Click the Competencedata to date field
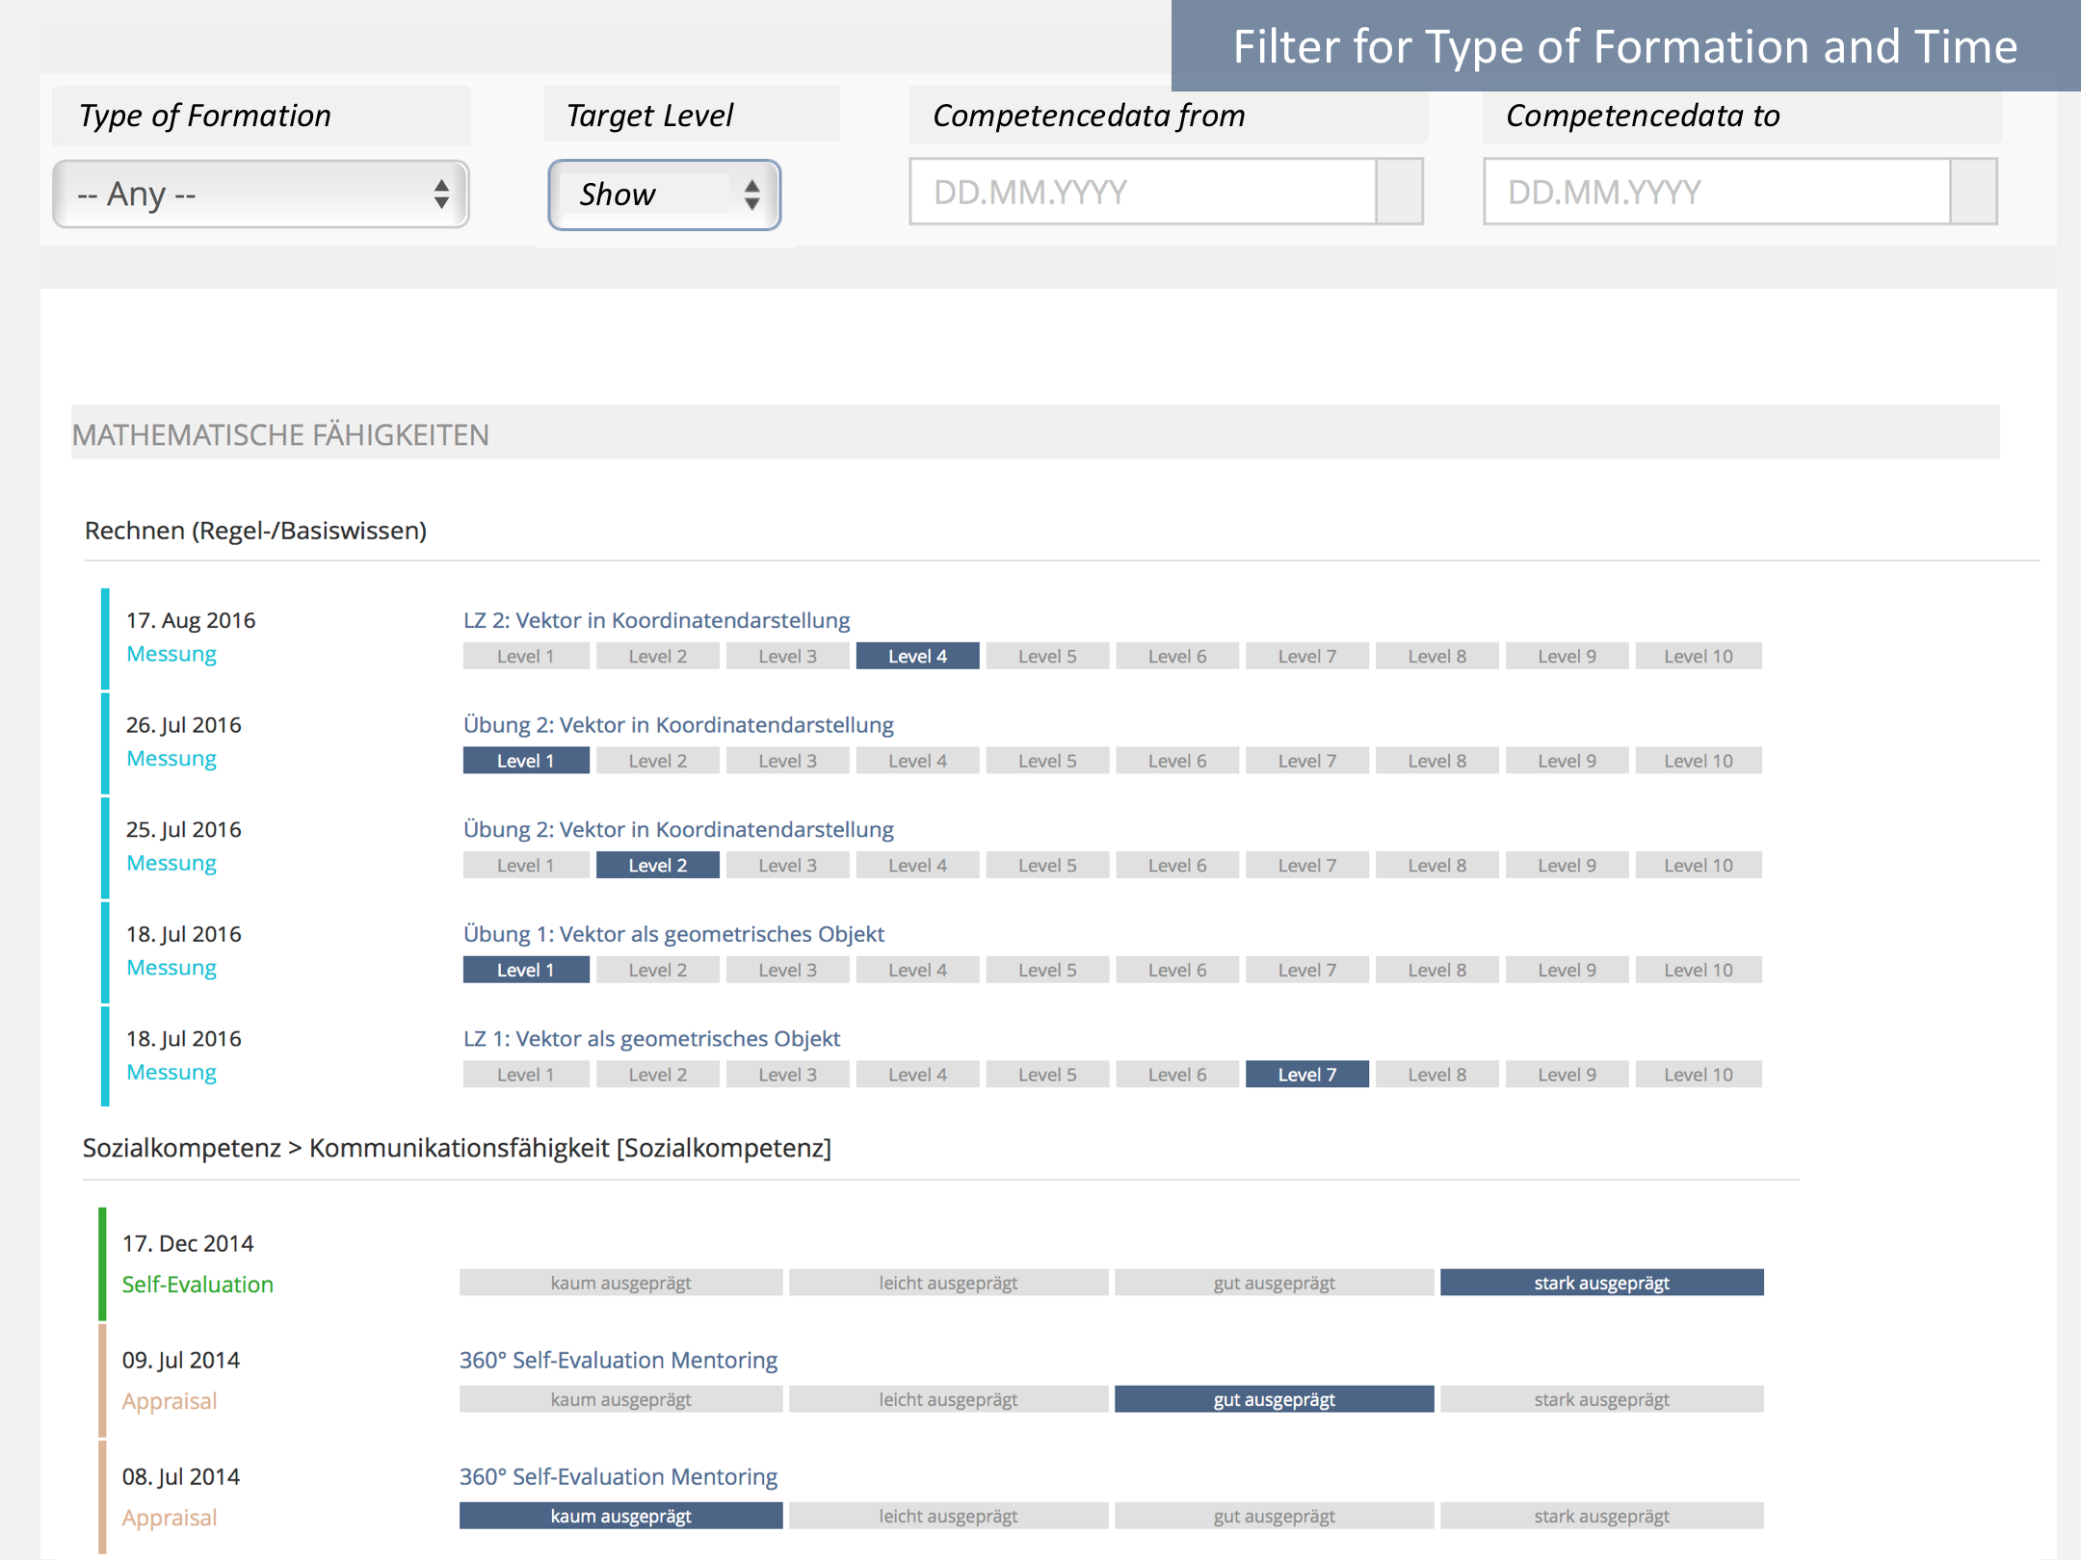 (1716, 193)
